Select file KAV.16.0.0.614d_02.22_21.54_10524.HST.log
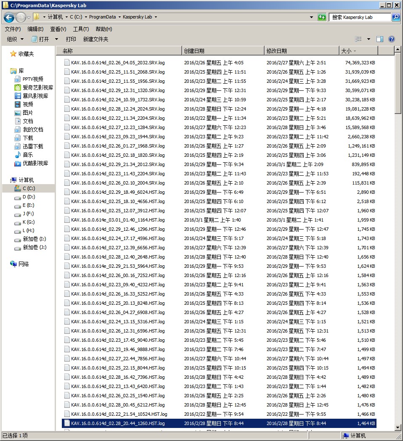This screenshot has height=441, width=403. coord(119,414)
